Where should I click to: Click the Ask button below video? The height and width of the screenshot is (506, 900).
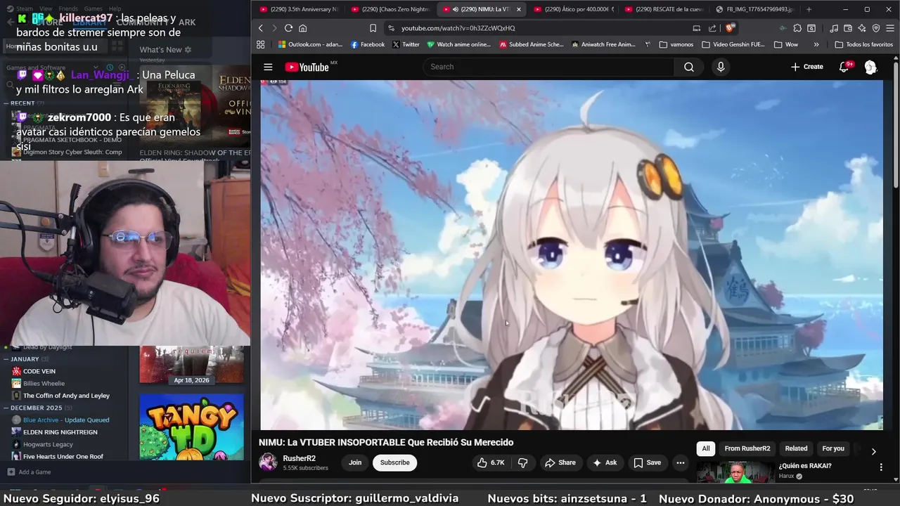(x=605, y=462)
